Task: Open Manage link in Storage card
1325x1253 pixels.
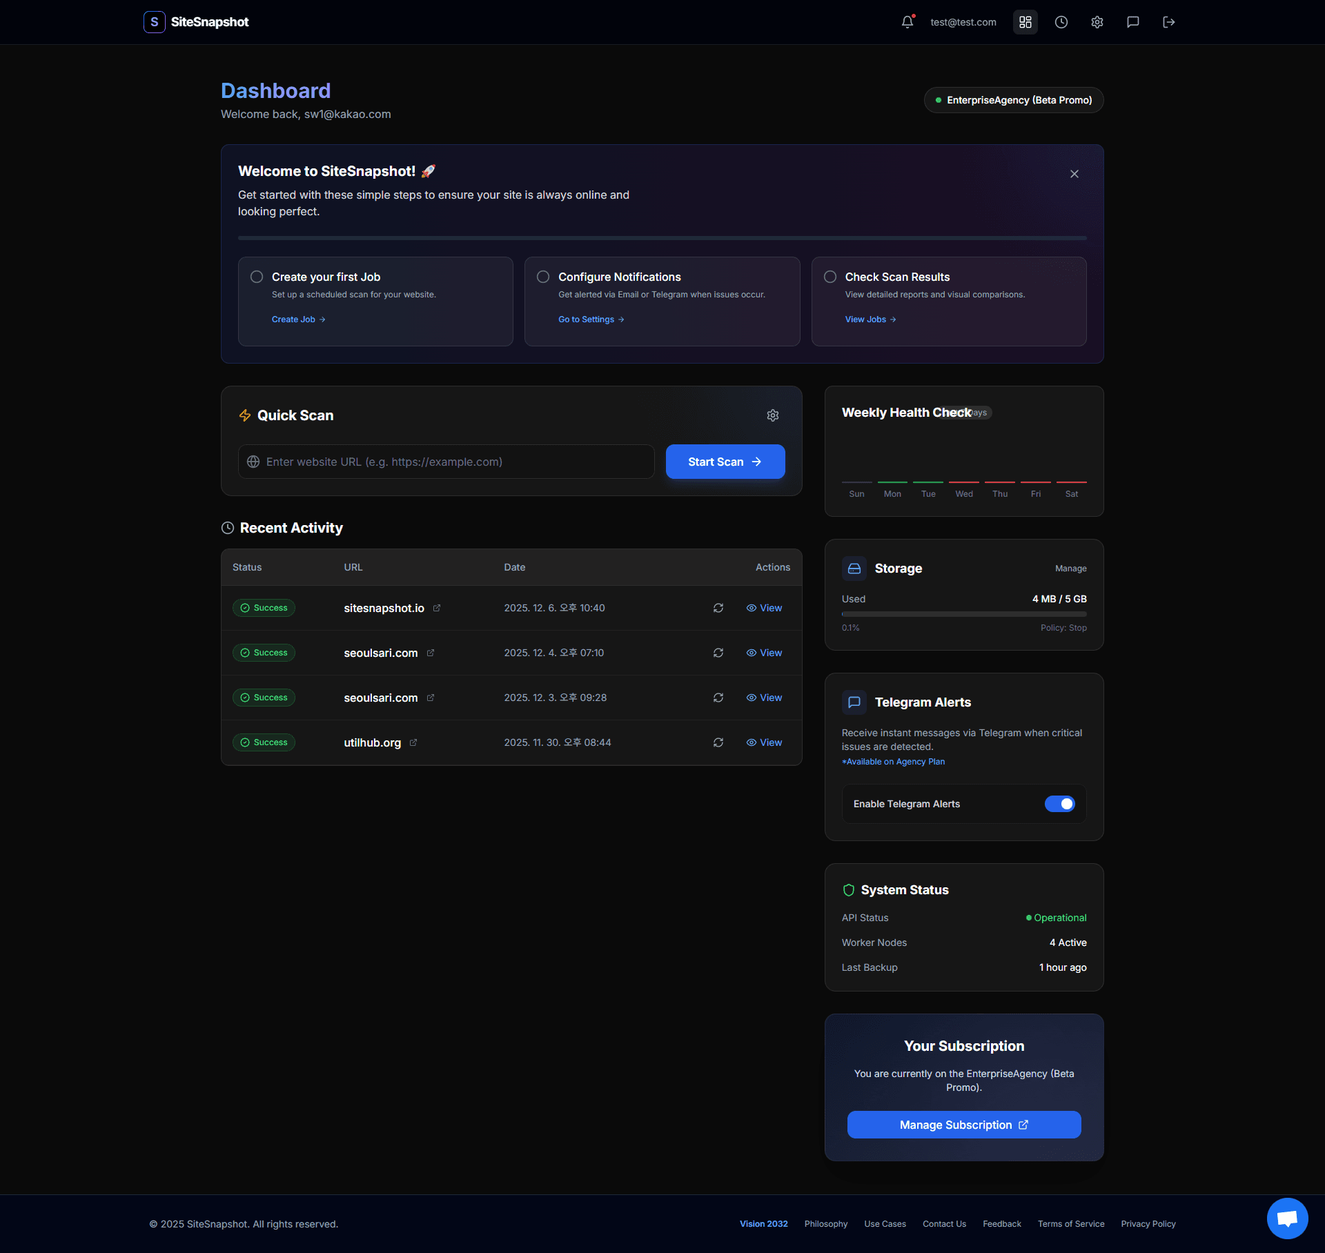Action: pos(1070,568)
